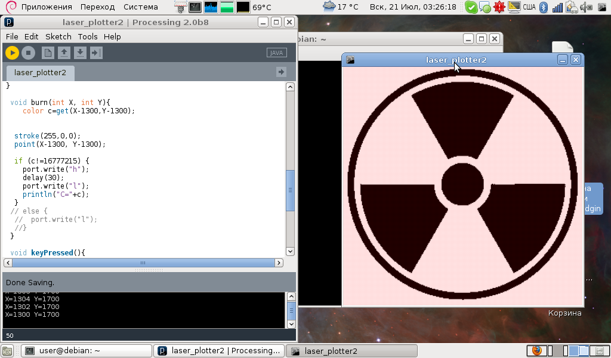The image size is (611, 358).
Task: Click the console scroll-up arrow
Action: point(291,297)
